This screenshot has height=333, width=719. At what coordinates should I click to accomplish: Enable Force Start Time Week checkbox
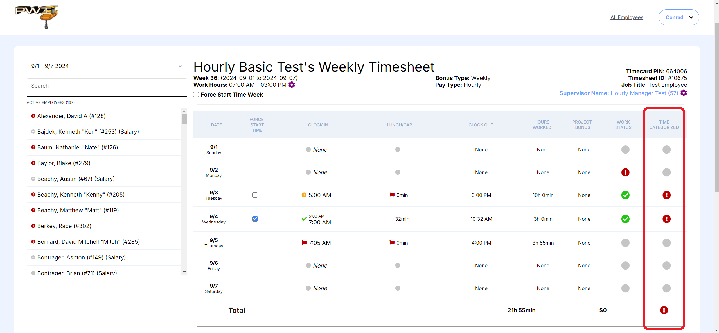[x=196, y=95]
